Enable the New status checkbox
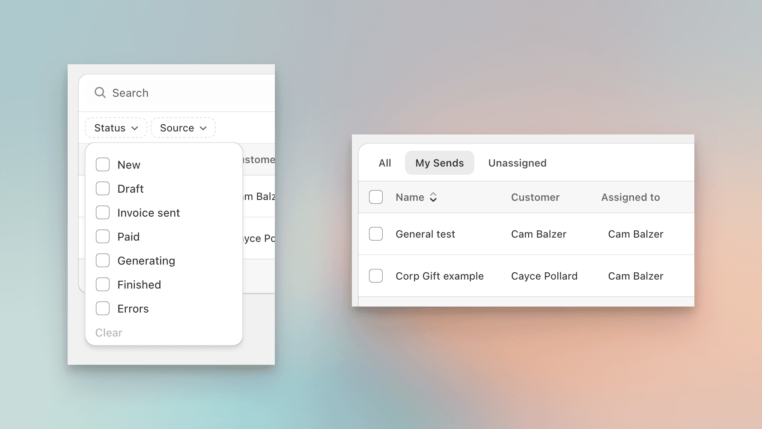 pyautogui.click(x=103, y=164)
